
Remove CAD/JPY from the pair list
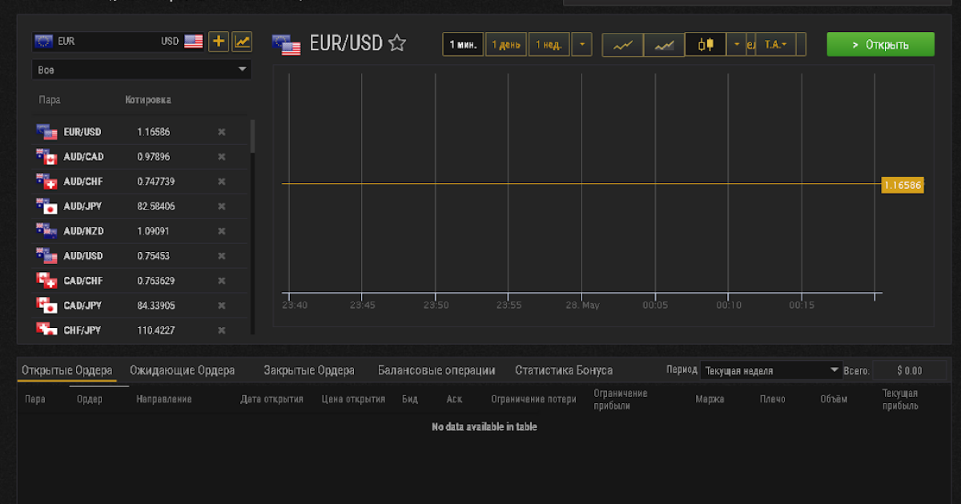[222, 306]
